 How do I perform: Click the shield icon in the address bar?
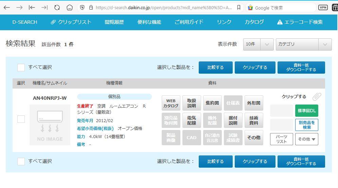(82, 7)
